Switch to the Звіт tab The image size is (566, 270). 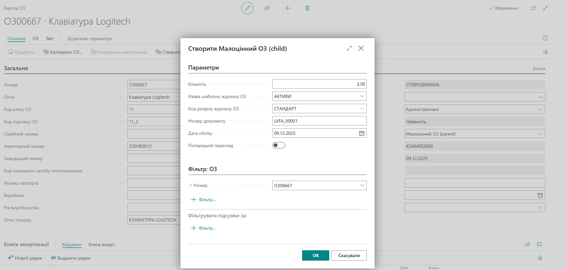[x=49, y=38]
